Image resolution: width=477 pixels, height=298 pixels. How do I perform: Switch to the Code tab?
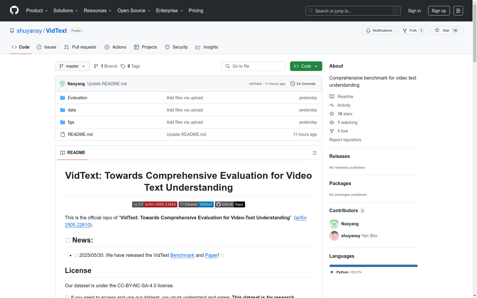[21, 47]
